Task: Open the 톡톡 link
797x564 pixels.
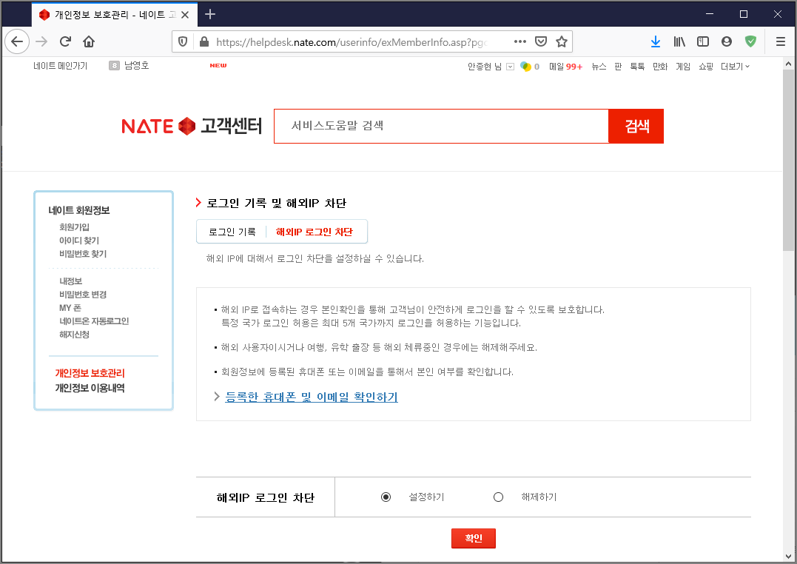Action: coord(637,67)
